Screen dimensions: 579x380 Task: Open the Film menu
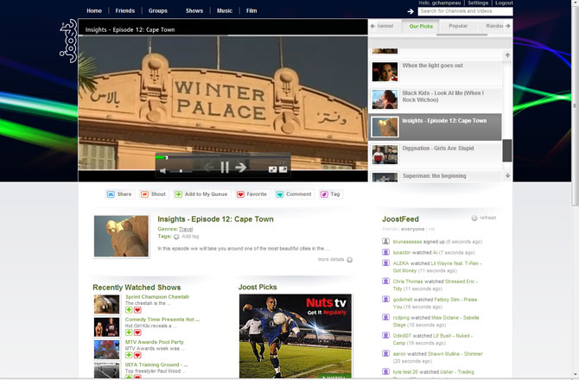(251, 10)
